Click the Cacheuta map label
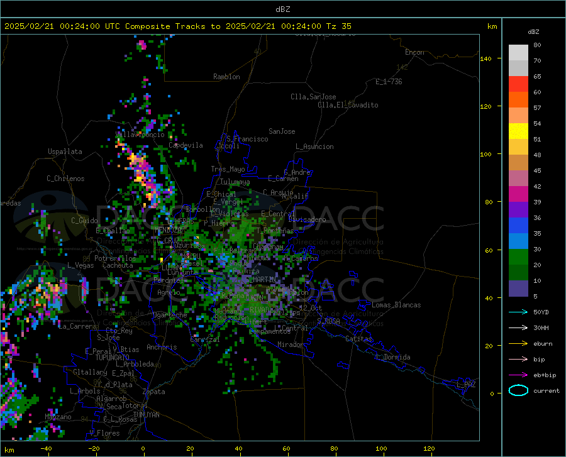 pyautogui.click(x=118, y=265)
